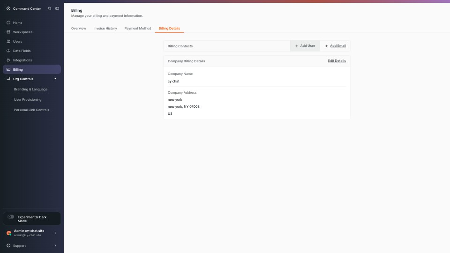The width and height of the screenshot is (450, 253).
Task: Click the Data Fields icon
Action: 8,51
